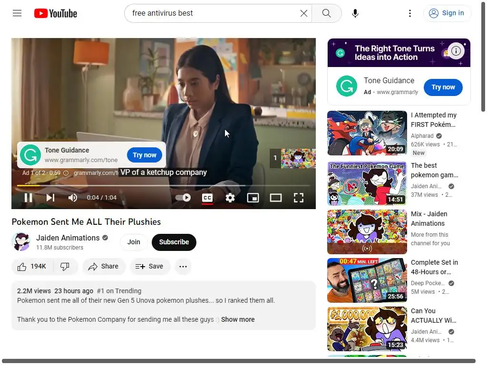Screen dimensions: 487x365
Task: Click the 'Complete Set in 48-Hours or...' title
Action: 434,267
